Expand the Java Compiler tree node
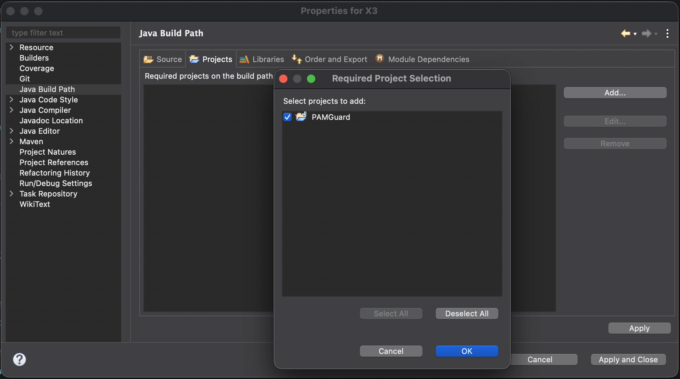 pyautogui.click(x=11, y=110)
